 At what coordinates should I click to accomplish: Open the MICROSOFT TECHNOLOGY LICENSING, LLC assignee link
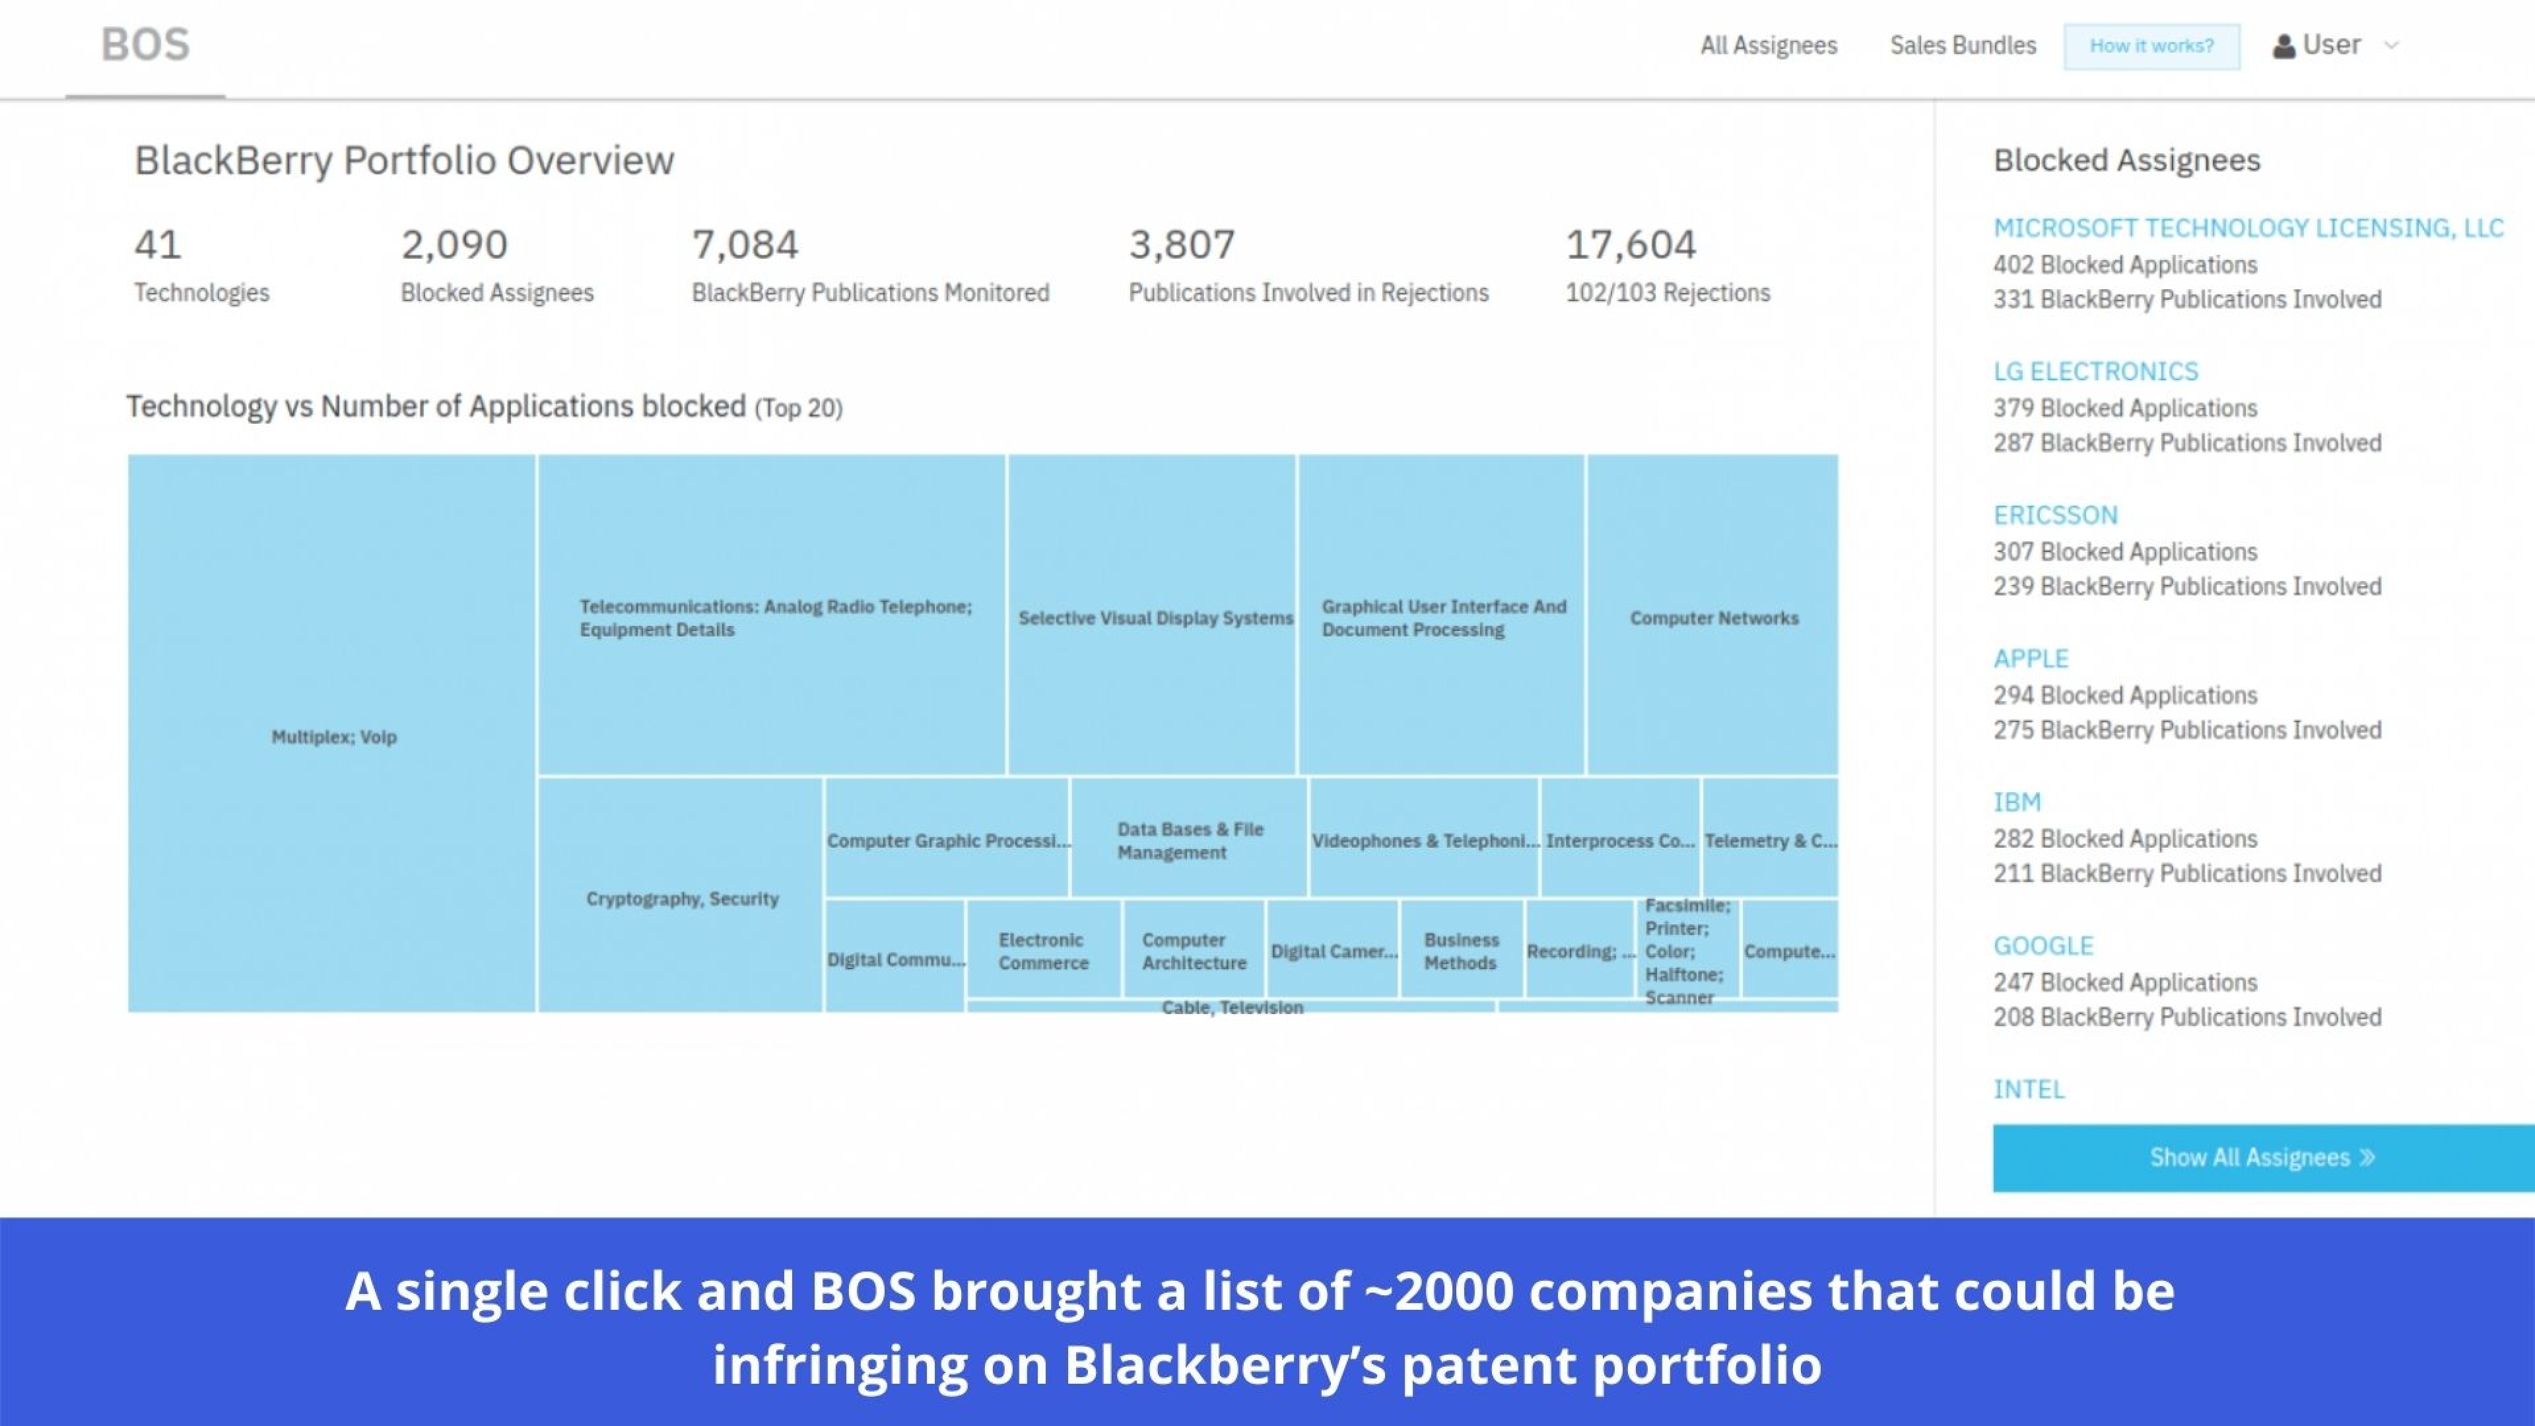[x=2248, y=226]
